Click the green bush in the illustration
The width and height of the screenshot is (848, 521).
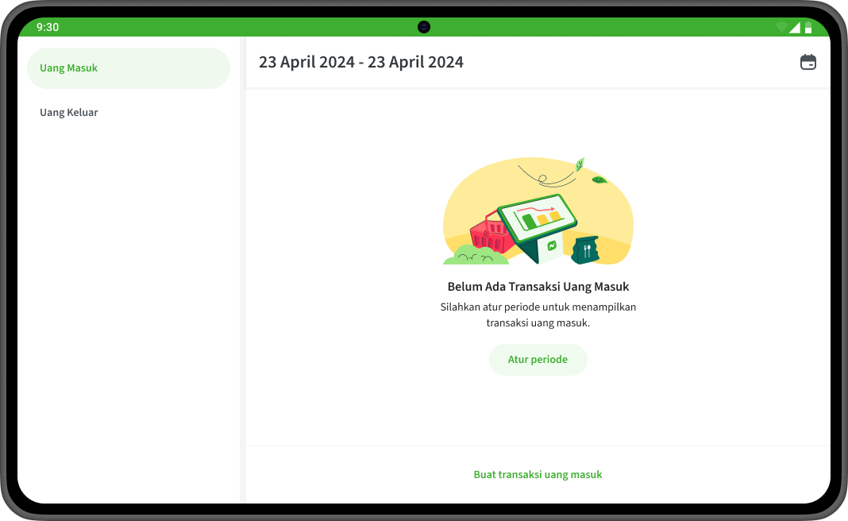pos(476,255)
